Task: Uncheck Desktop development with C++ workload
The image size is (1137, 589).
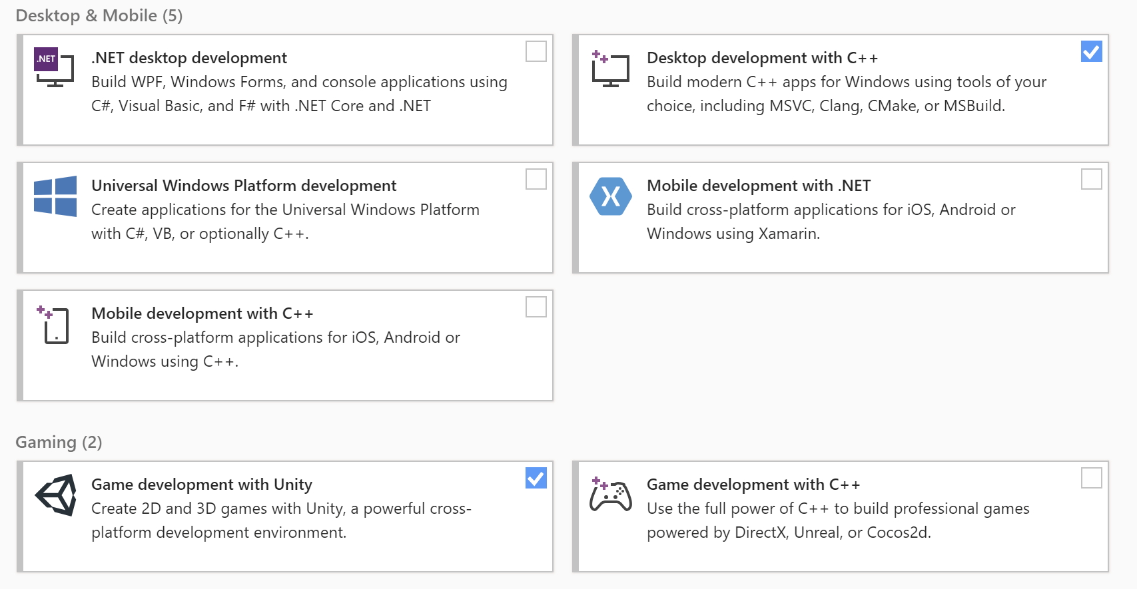Action: click(1091, 51)
